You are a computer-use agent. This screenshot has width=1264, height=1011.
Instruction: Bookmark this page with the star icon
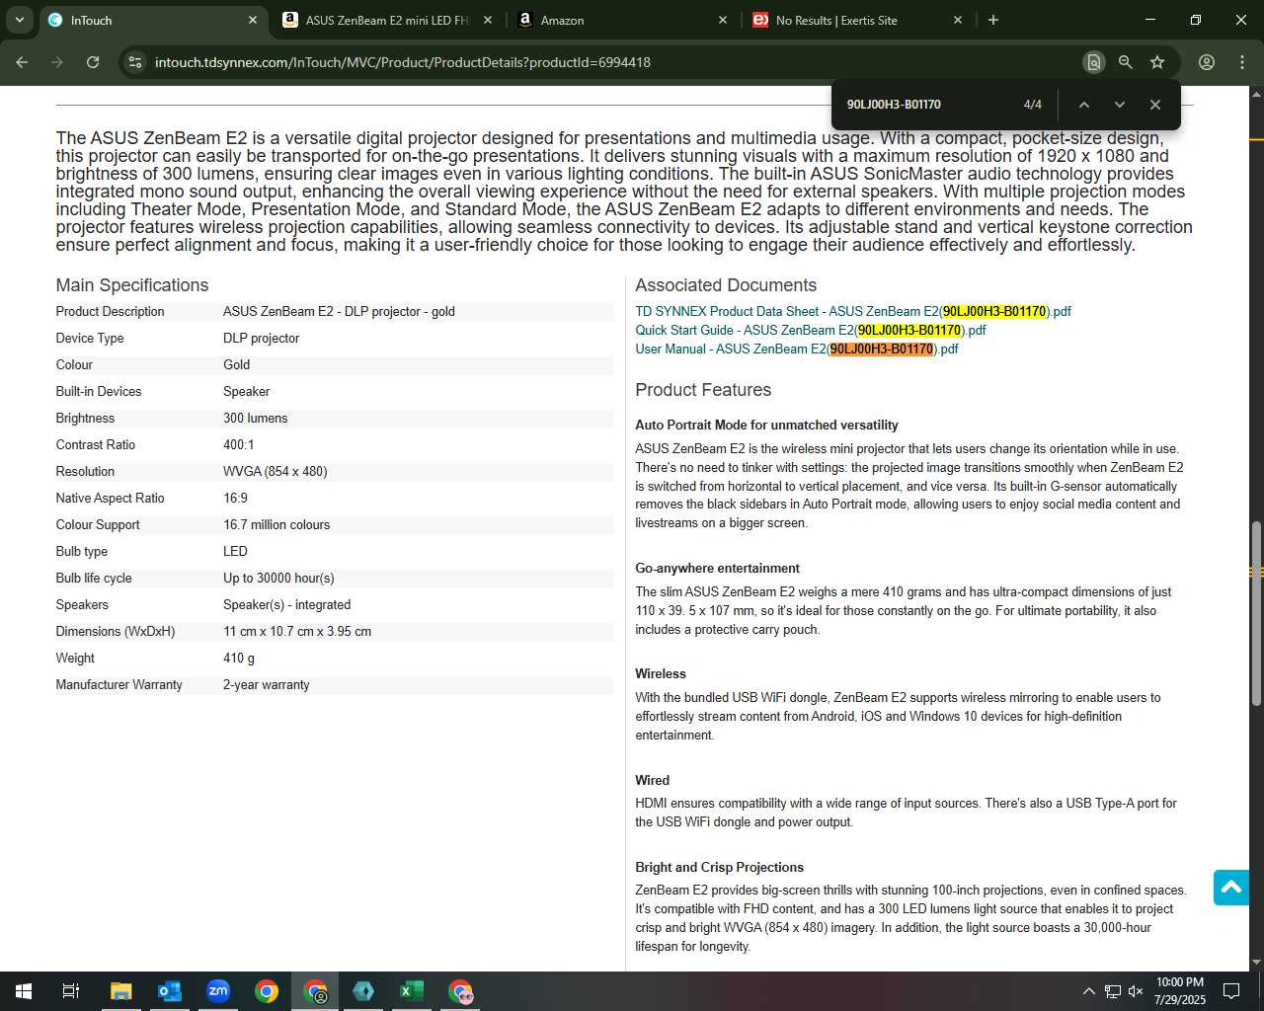pos(1157,62)
